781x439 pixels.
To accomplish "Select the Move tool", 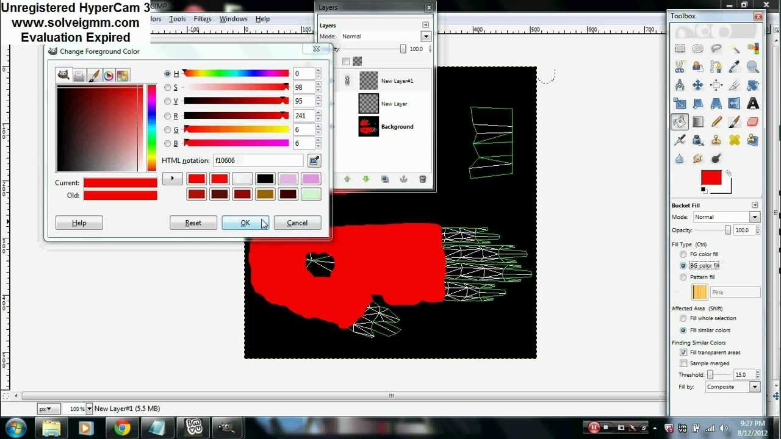I will click(x=698, y=85).
